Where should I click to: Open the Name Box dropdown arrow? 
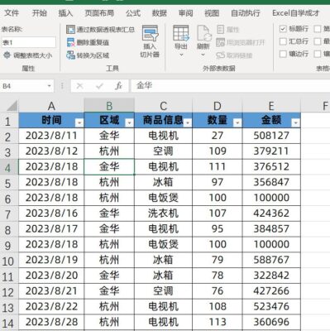(x=50, y=86)
